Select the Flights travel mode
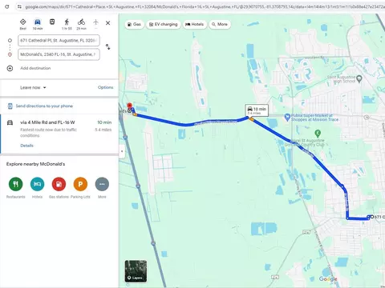Screen dimensions: 385x288 point(95,22)
